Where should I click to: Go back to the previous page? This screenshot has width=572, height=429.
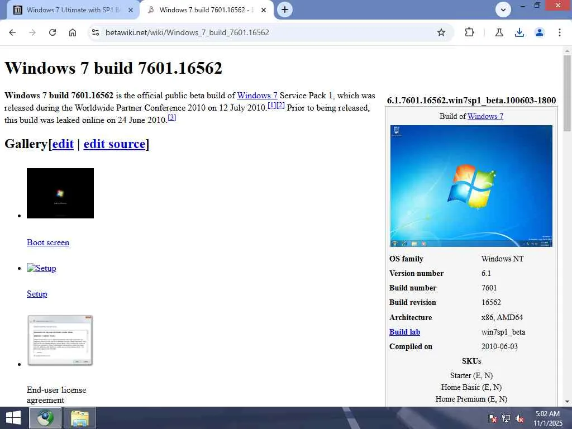point(12,32)
